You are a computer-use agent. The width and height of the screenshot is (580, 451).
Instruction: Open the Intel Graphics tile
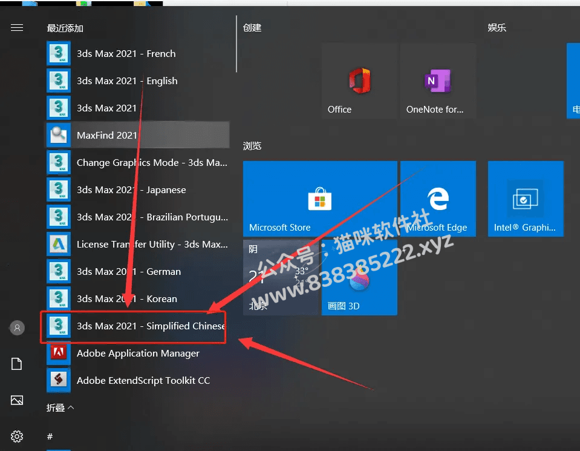[x=526, y=199]
